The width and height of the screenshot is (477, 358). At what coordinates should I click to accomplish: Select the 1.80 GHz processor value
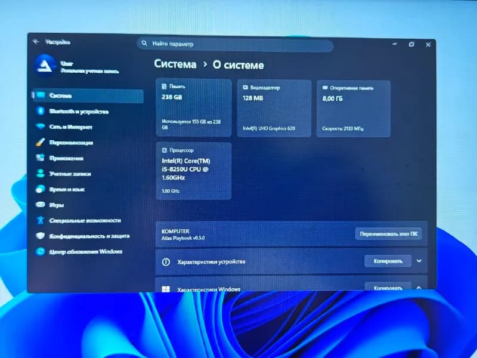pos(171,191)
